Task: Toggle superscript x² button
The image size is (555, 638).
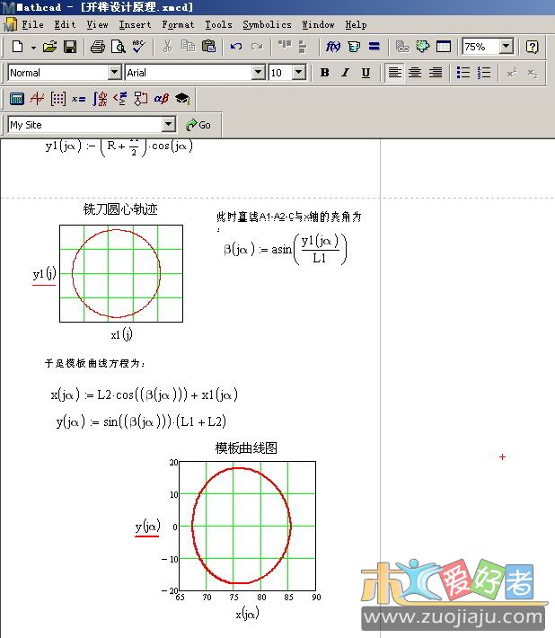Action: pyautogui.click(x=512, y=73)
